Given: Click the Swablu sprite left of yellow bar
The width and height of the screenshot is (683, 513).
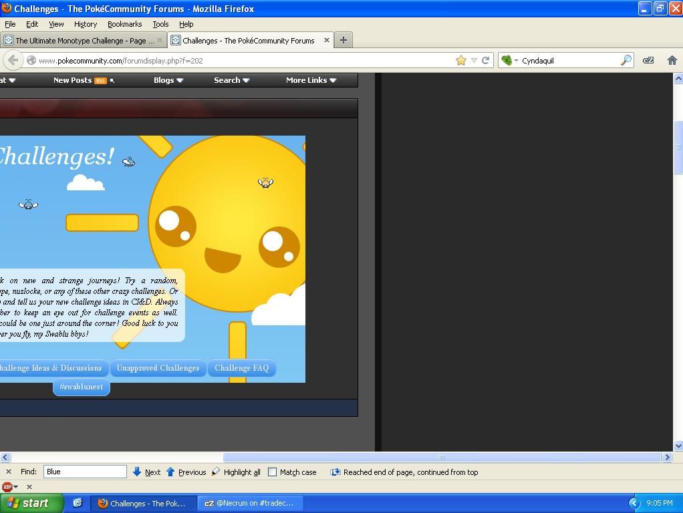Looking at the screenshot, I should pyautogui.click(x=28, y=204).
